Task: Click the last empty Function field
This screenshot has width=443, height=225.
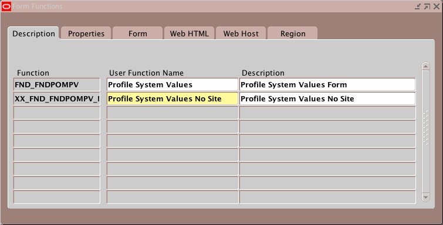Action: pyautogui.click(x=57, y=197)
